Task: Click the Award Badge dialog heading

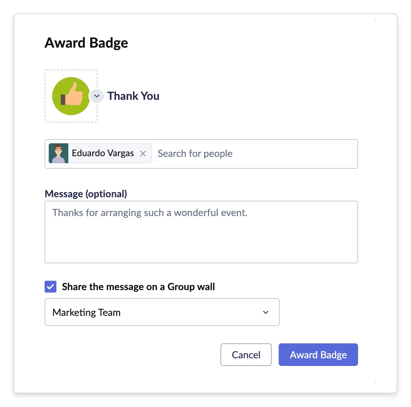Action: coord(86,43)
